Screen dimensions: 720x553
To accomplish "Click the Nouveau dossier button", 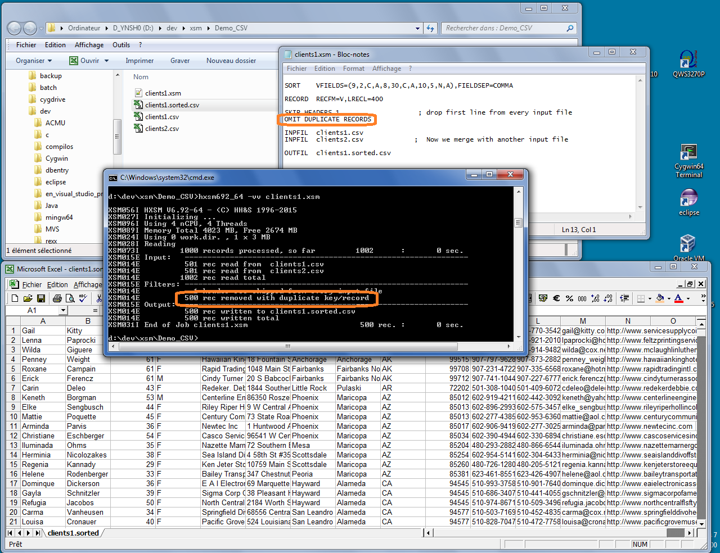I will (231, 61).
